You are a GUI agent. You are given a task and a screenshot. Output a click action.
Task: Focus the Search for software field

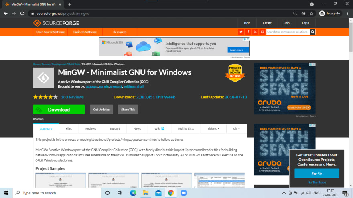(x=288, y=32)
